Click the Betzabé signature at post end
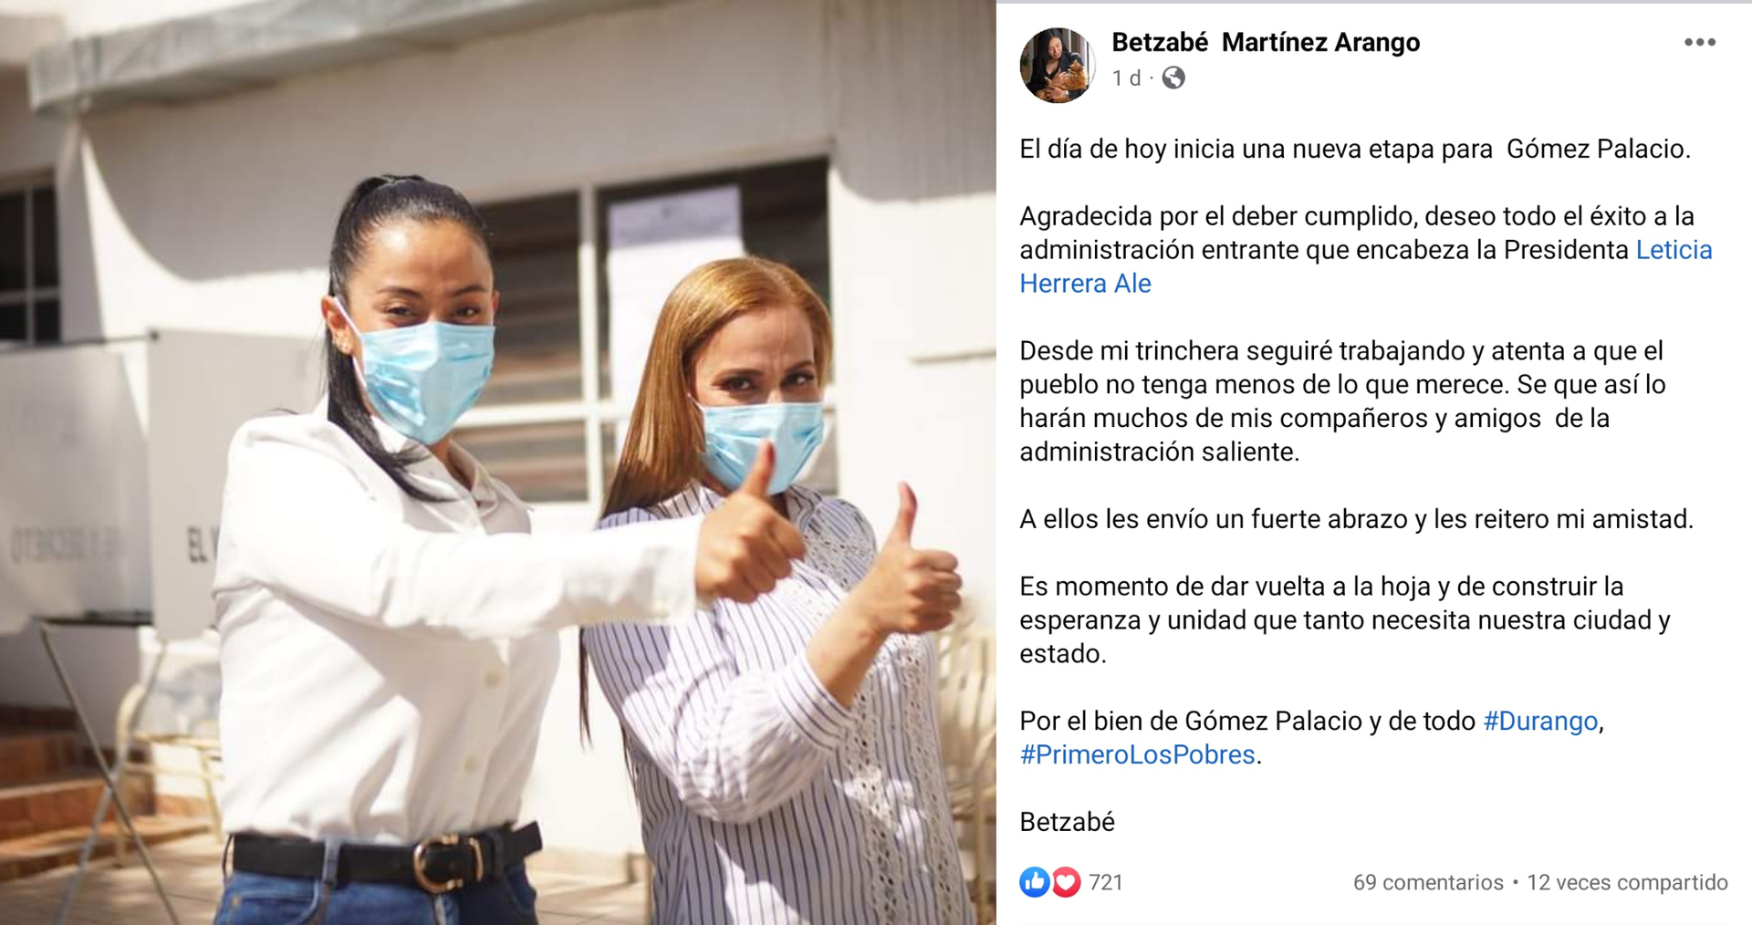The height and width of the screenshot is (925, 1752). click(1067, 822)
